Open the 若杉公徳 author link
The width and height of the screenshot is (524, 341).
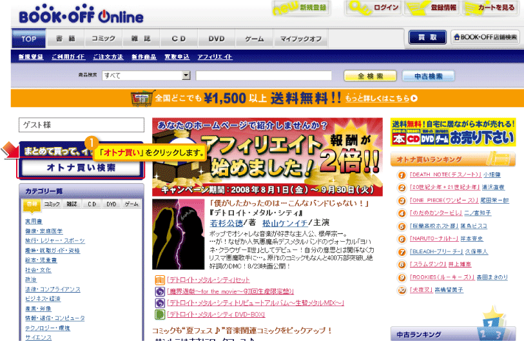[x=226, y=223]
